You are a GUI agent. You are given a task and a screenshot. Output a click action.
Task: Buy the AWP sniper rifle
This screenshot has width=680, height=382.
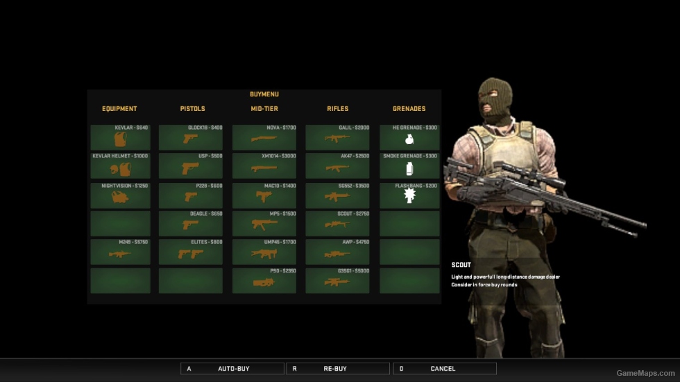(337, 252)
